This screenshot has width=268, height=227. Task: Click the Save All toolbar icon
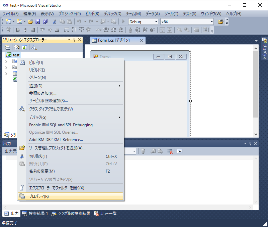click(x=45, y=21)
